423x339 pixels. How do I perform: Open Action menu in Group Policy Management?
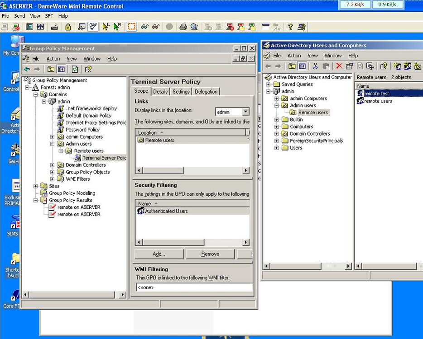point(53,59)
